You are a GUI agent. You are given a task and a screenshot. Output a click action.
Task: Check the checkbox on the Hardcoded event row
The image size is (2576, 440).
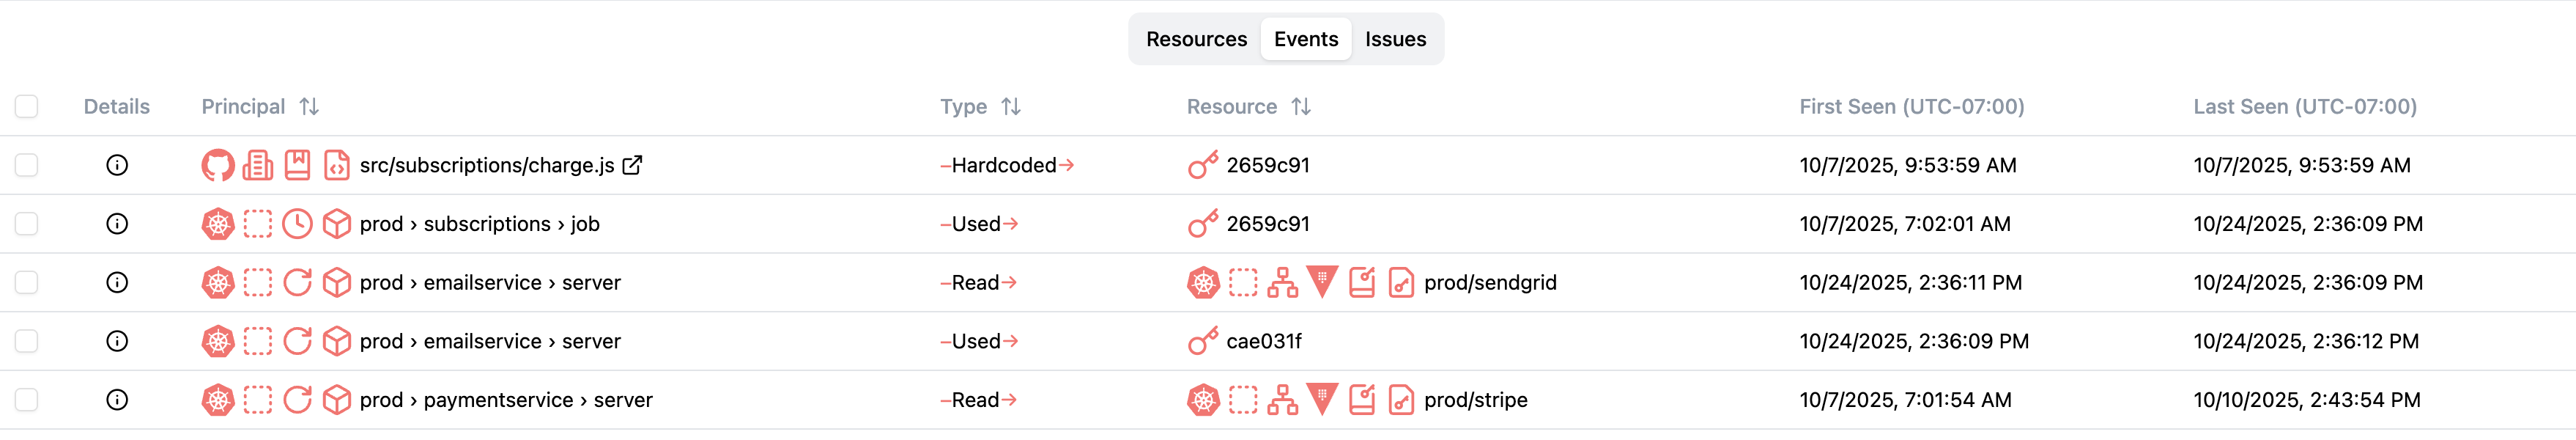pyautogui.click(x=26, y=165)
